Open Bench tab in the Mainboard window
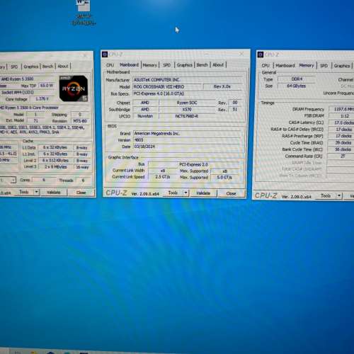The image size is (354, 354). click(202, 65)
